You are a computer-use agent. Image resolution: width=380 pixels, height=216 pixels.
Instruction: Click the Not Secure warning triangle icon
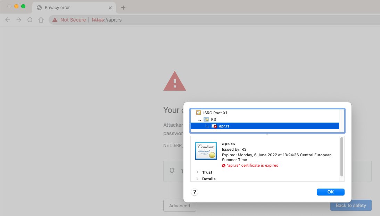point(55,20)
